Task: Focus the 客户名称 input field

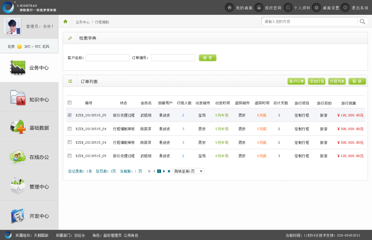Action: tap(108, 58)
